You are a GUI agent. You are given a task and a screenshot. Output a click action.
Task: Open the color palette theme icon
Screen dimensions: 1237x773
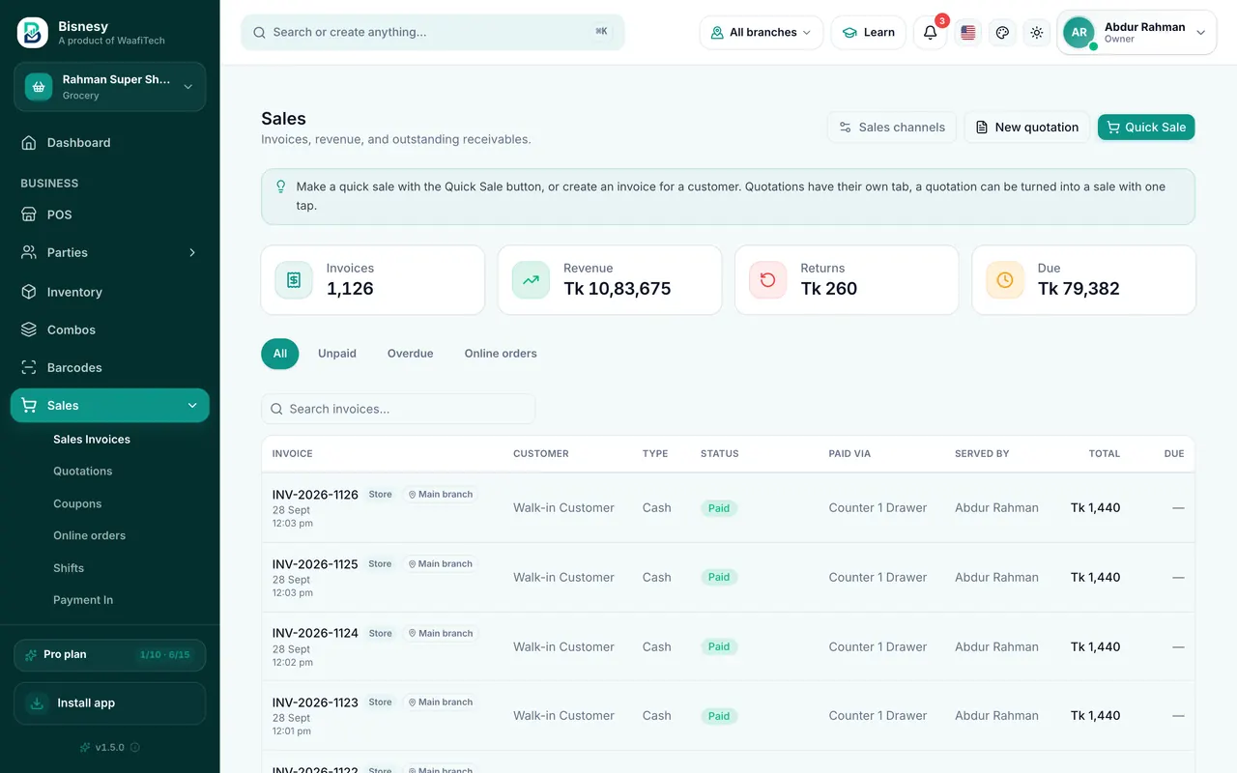1002,33
